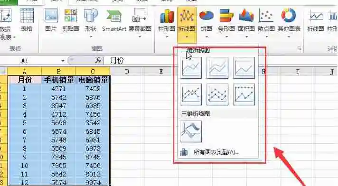Select cell with value 4712
Image resolution: width=338 pixels, height=186 pixels.
pyautogui.click(x=59, y=114)
